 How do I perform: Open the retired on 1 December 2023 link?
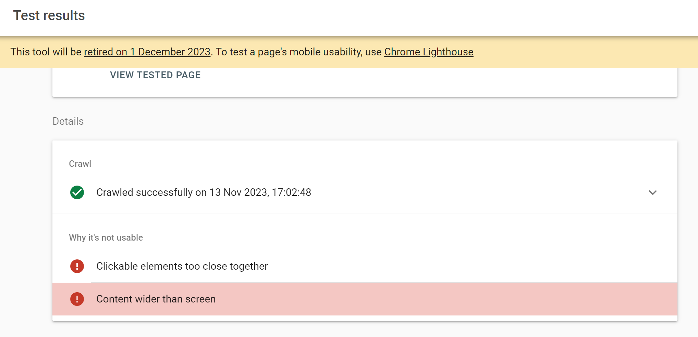click(x=147, y=52)
